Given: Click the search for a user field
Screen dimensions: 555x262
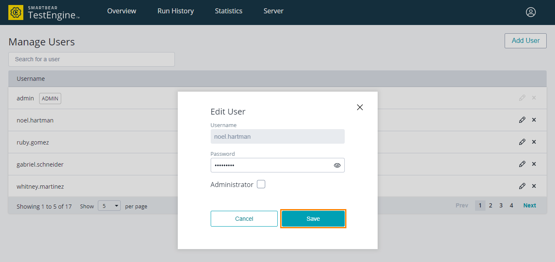Looking at the screenshot, I should click(x=91, y=59).
